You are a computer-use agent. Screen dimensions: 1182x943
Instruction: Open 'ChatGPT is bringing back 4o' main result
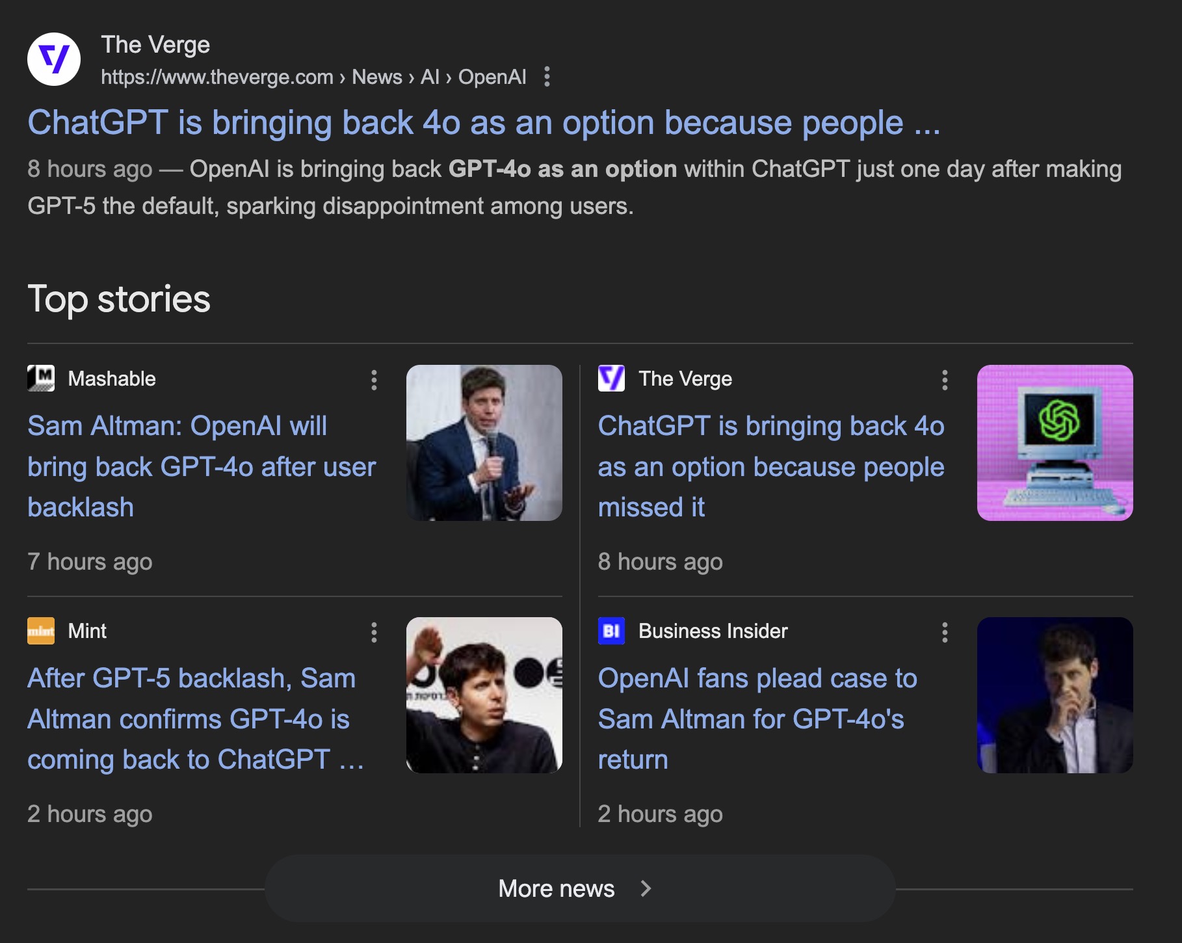click(x=484, y=123)
